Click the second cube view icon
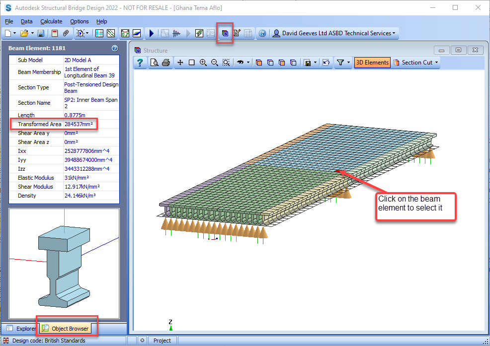Screen dimensions: 490x346 click(270, 63)
